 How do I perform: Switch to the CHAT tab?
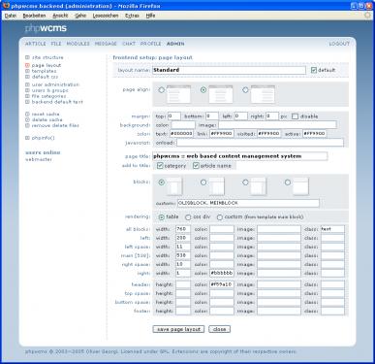129,44
